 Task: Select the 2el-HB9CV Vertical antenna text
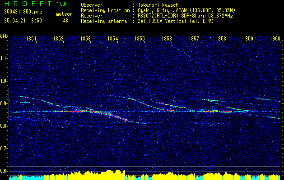pyautogui.click(x=175, y=21)
